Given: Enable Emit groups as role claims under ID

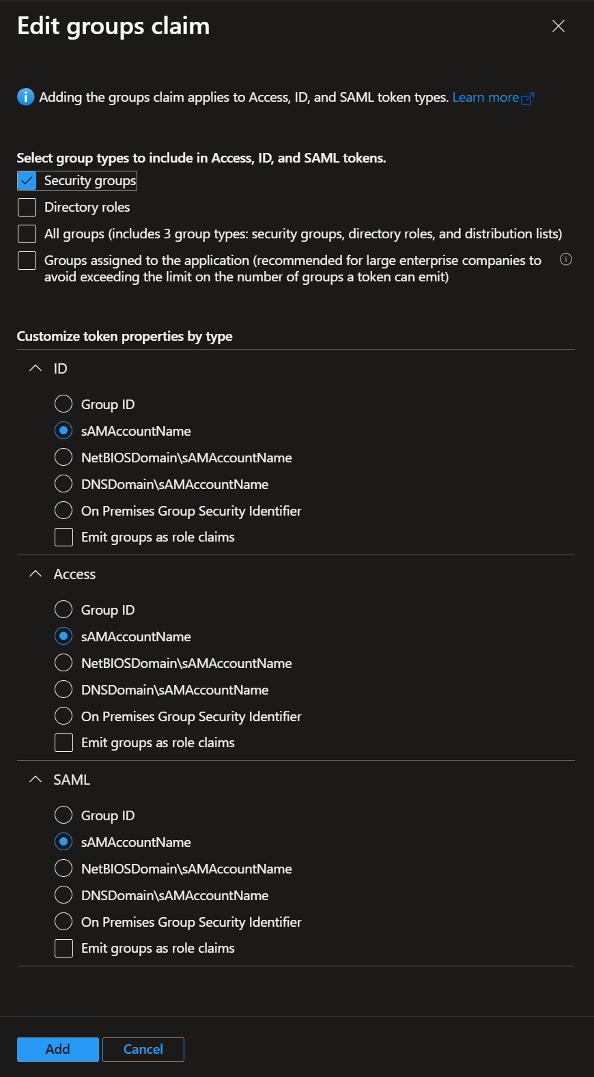Looking at the screenshot, I should tap(63, 537).
